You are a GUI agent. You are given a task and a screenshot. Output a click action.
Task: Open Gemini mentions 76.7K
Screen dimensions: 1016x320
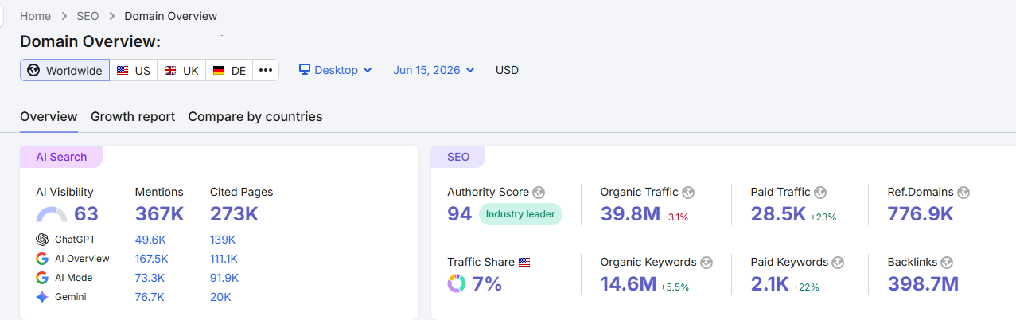tap(150, 297)
